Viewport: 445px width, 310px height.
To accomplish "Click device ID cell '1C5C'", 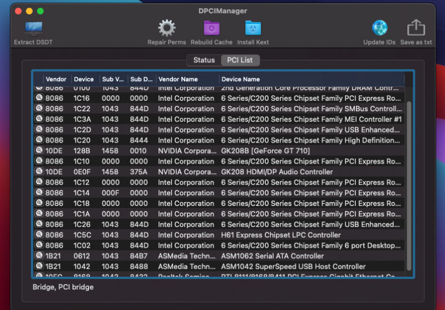I will click(82, 235).
